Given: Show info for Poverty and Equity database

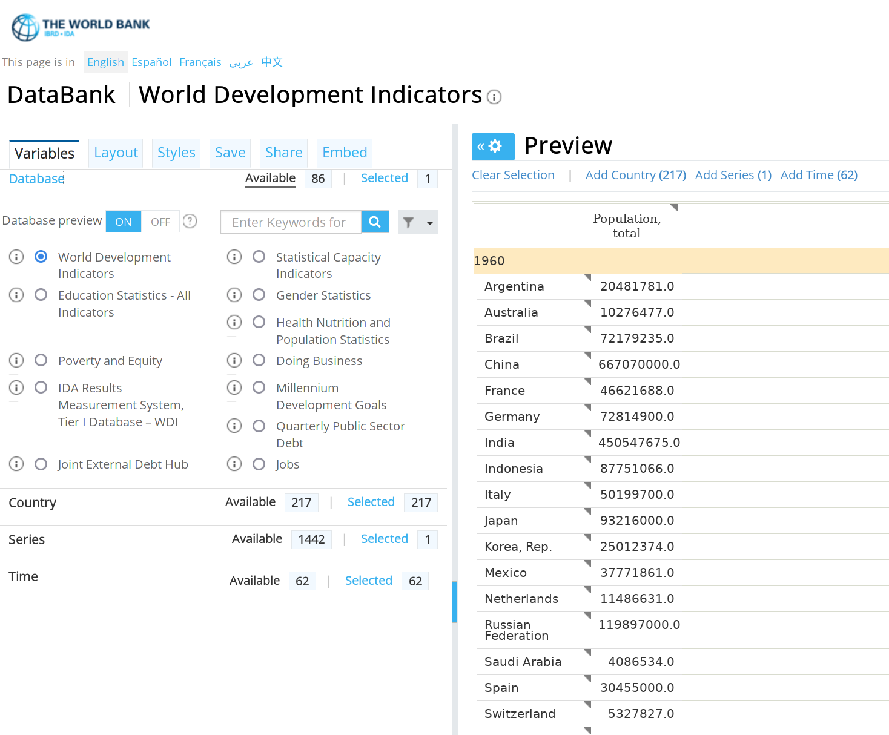Looking at the screenshot, I should [x=16, y=360].
